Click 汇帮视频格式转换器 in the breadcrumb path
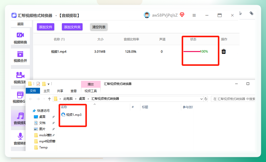The width and height of the screenshot is (266, 162). coord(105,99)
